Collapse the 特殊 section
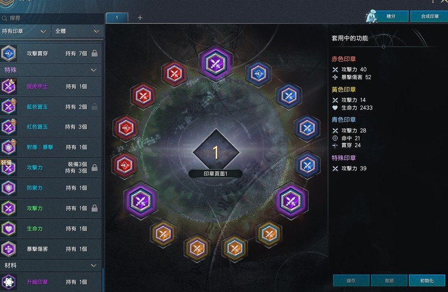 (93, 70)
